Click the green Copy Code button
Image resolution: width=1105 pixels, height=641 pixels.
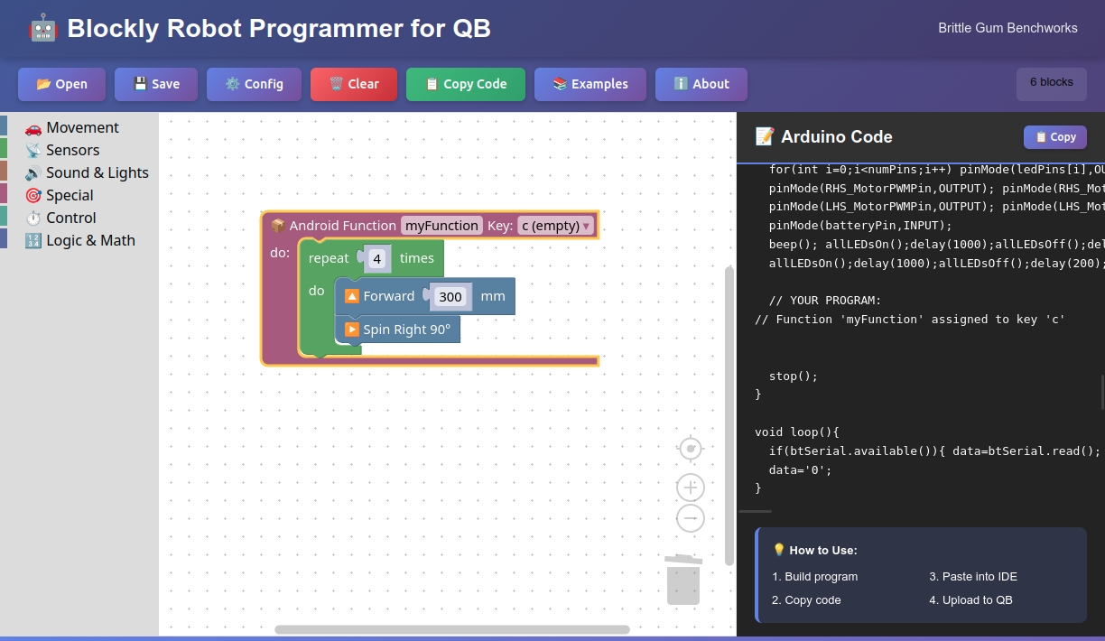pos(466,84)
